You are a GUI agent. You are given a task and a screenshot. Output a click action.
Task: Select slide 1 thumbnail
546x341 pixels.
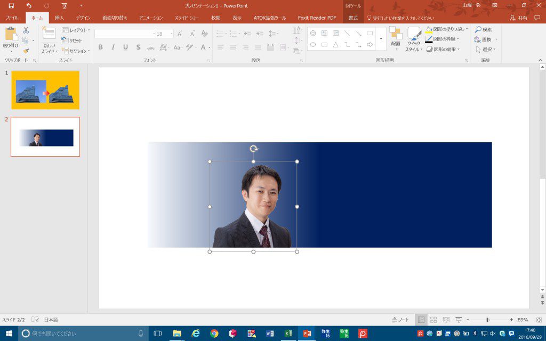tap(45, 90)
